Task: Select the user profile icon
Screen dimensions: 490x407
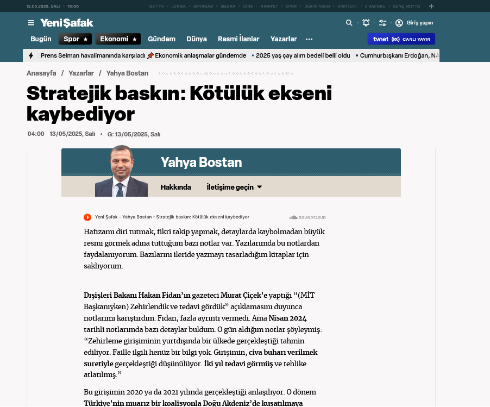Action: 399,23
